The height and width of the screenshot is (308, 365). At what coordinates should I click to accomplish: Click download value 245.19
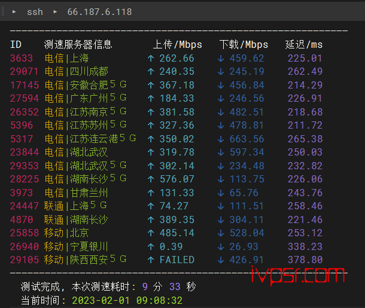[x=247, y=71]
